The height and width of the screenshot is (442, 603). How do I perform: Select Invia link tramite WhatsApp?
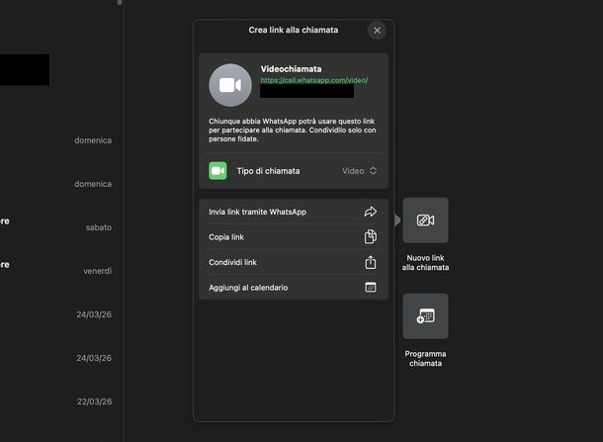(293, 212)
